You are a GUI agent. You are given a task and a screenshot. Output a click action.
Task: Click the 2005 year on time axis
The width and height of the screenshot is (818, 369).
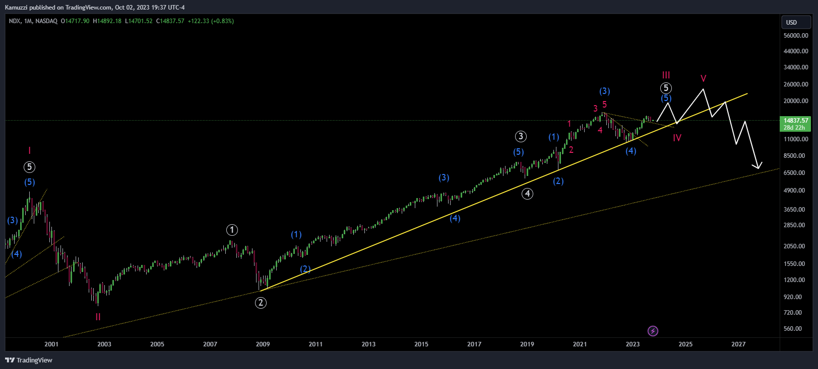click(157, 344)
